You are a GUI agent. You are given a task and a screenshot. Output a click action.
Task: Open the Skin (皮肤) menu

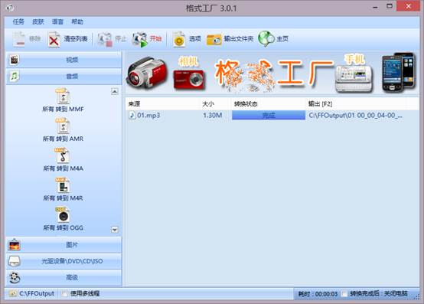tap(38, 21)
